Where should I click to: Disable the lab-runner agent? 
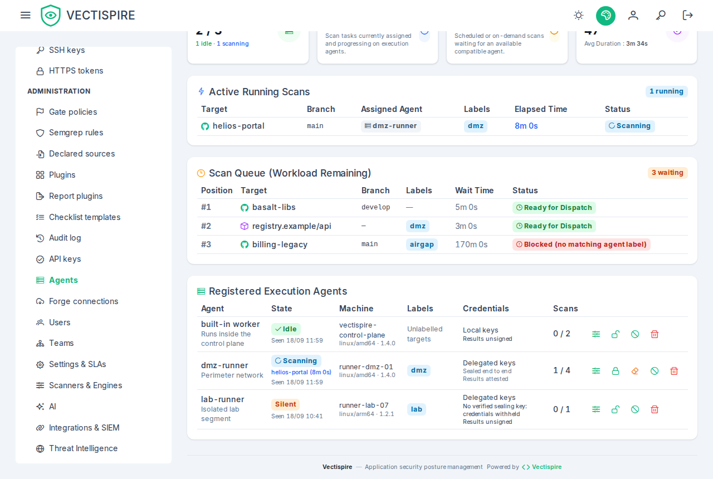[635, 409]
